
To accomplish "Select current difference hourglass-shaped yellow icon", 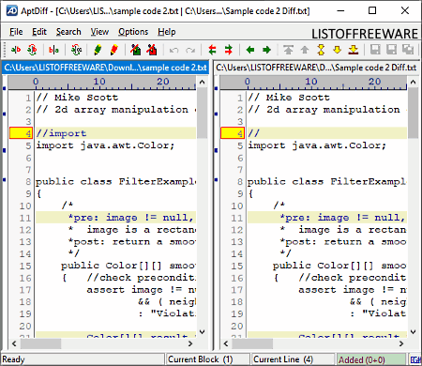I will (321, 50).
